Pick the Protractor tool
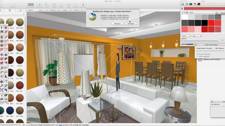The image size is (225, 126). 1,72
